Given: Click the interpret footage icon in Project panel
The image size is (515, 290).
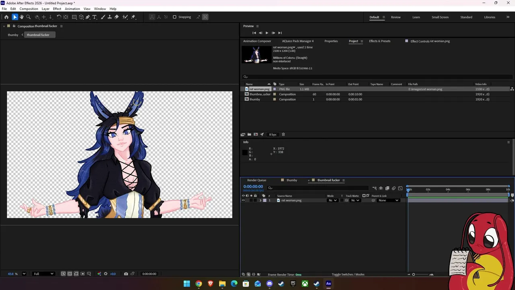Looking at the screenshot, I should [243, 135].
